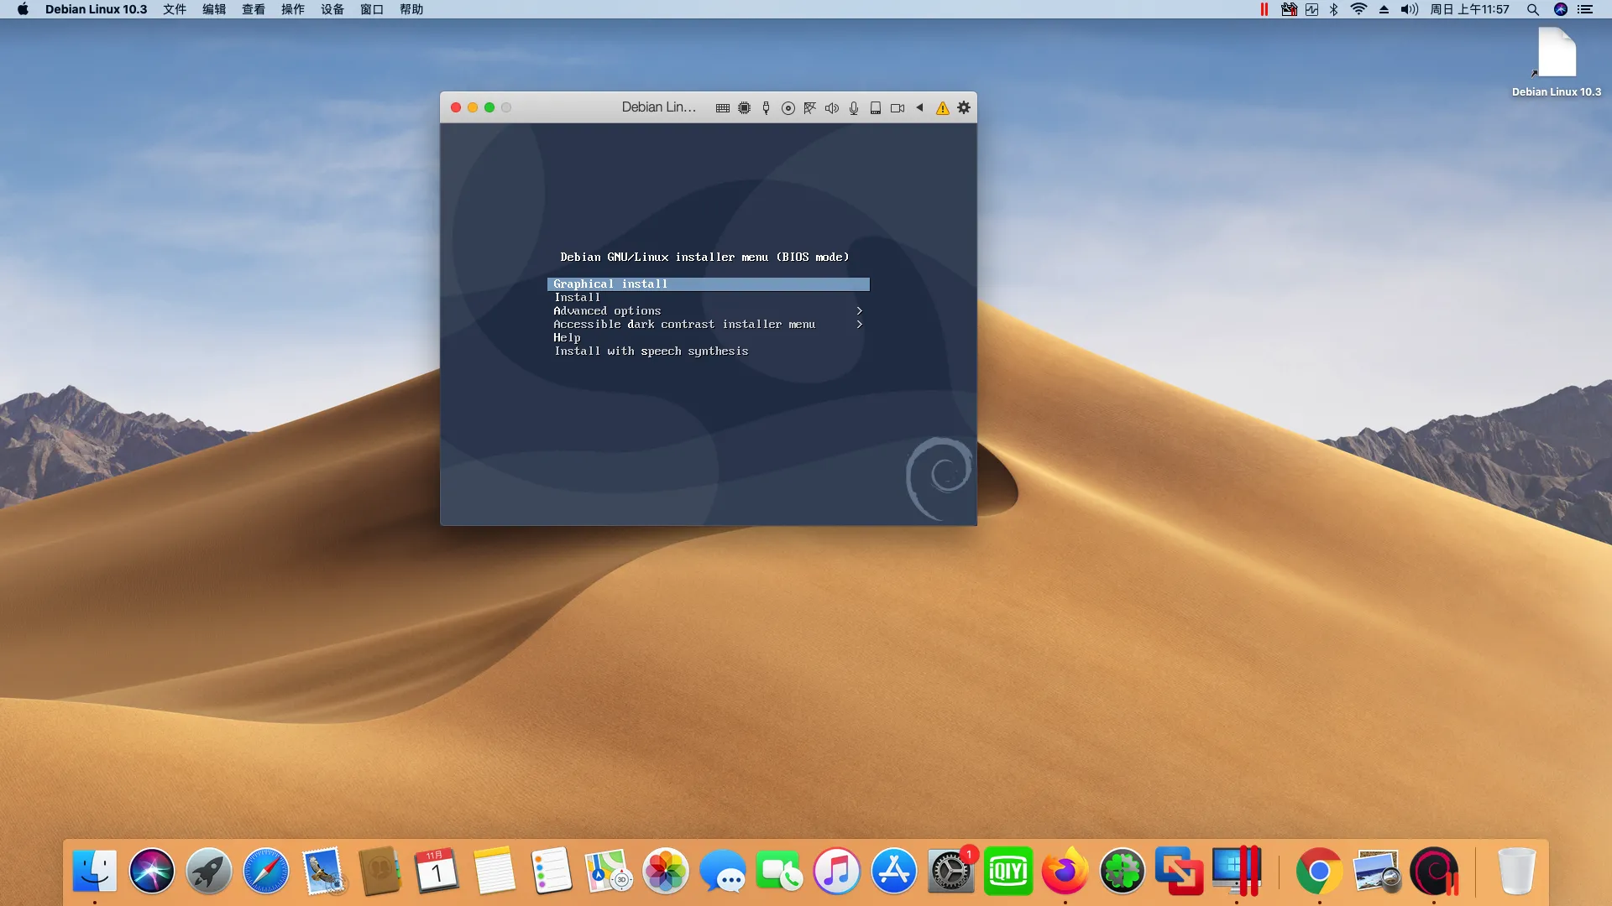This screenshot has height=906, width=1612.
Task: Click the red Parallels pause icon in menu bar
Action: tap(1264, 9)
